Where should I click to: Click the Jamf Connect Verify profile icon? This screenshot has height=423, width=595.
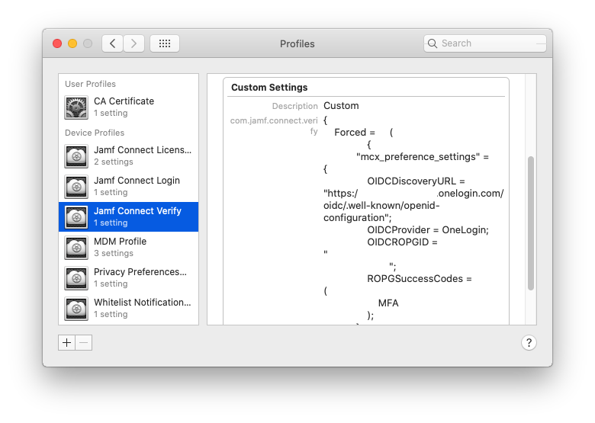point(76,217)
